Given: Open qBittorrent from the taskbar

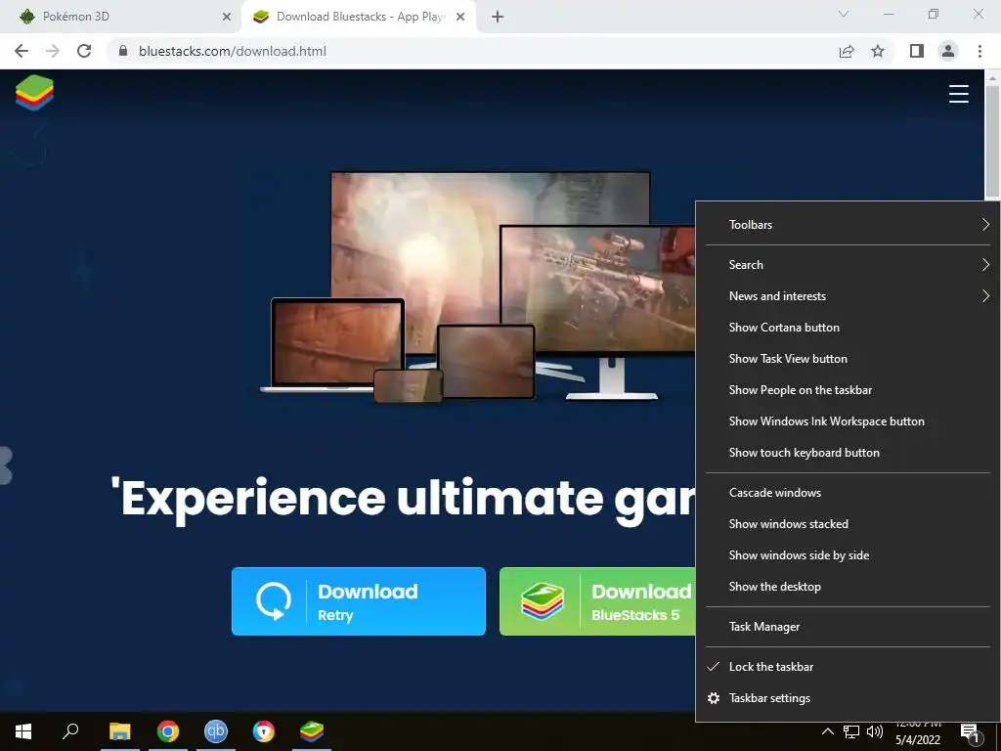Looking at the screenshot, I should pyautogui.click(x=216, y=731).
